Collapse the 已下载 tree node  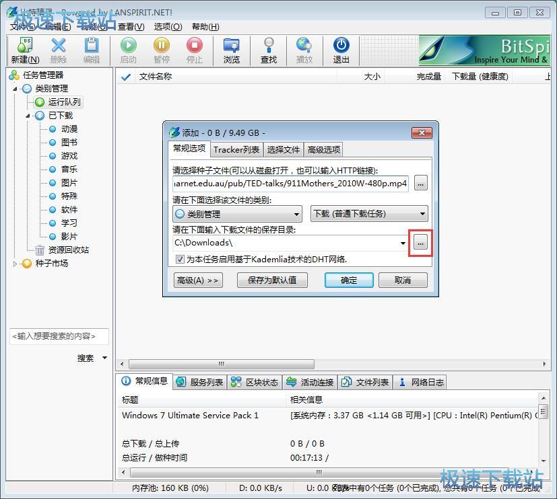[28, 116]
